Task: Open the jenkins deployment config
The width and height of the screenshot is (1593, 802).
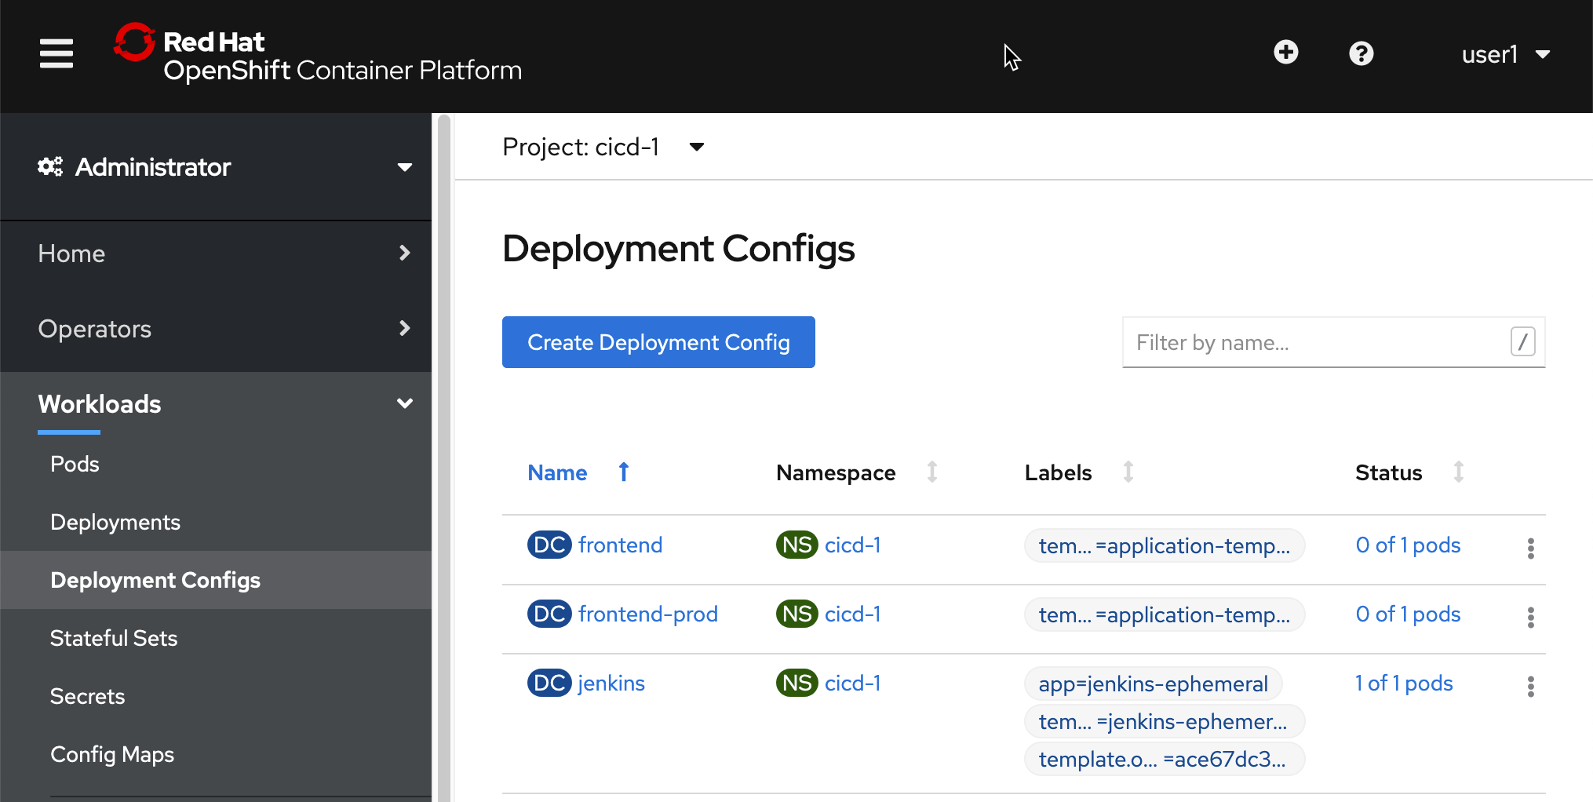Action: 611,683
